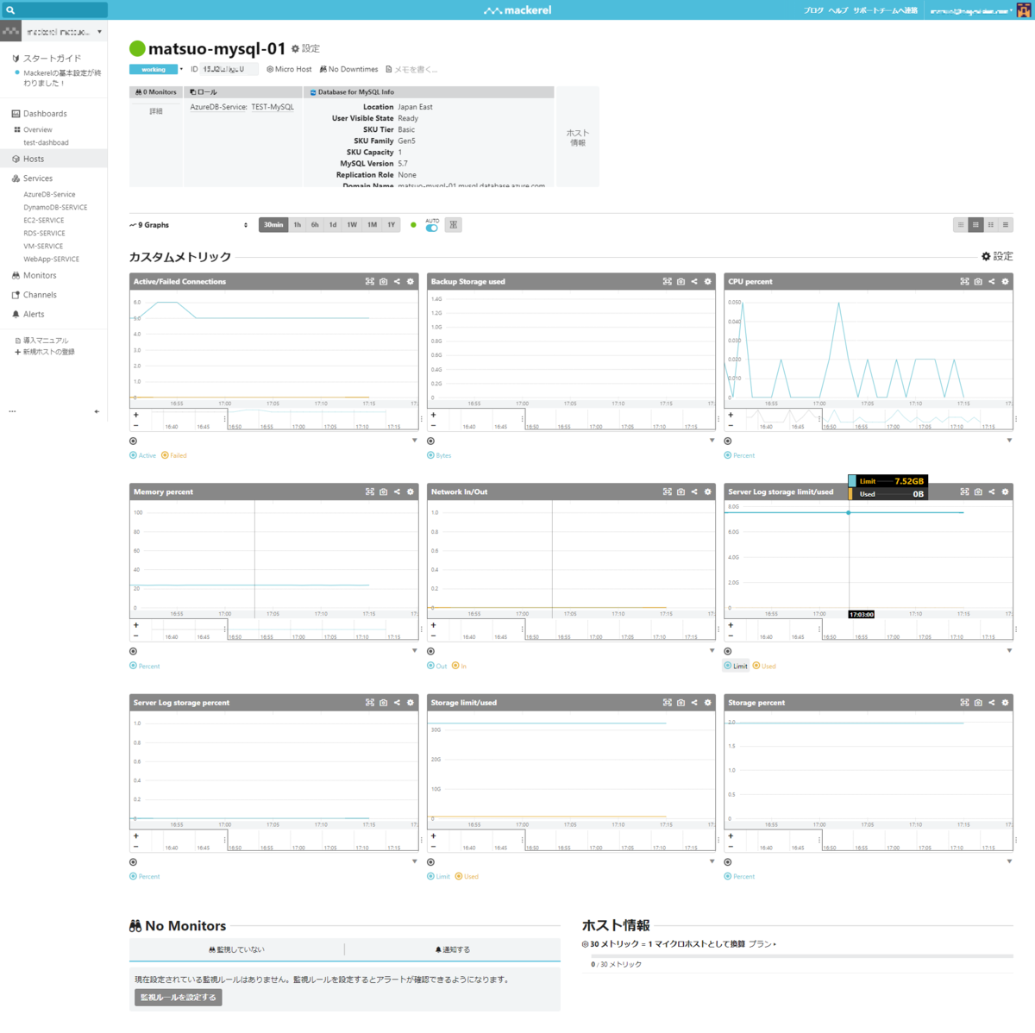This screenshot has height=1033, width=1035.
Task: Open the Monitors page in the sidebar
Action: click(x=40, y=276)
